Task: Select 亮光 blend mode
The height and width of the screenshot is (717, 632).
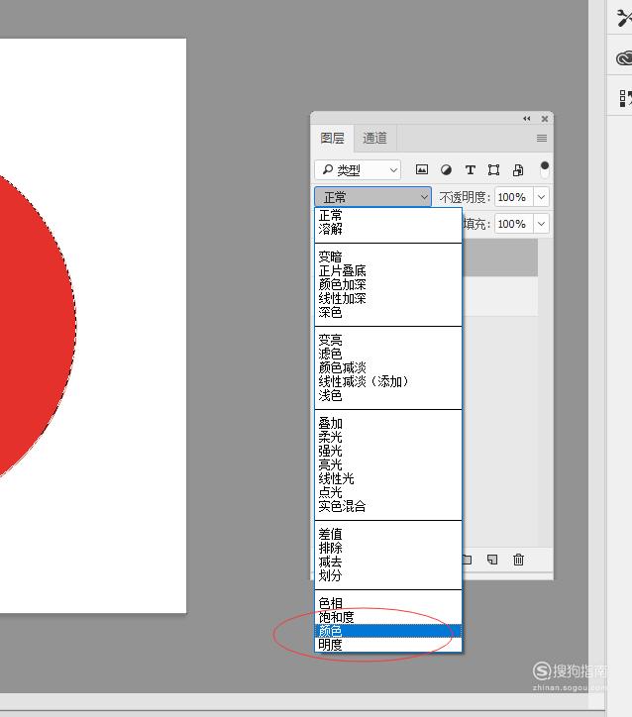Action: 388,465
